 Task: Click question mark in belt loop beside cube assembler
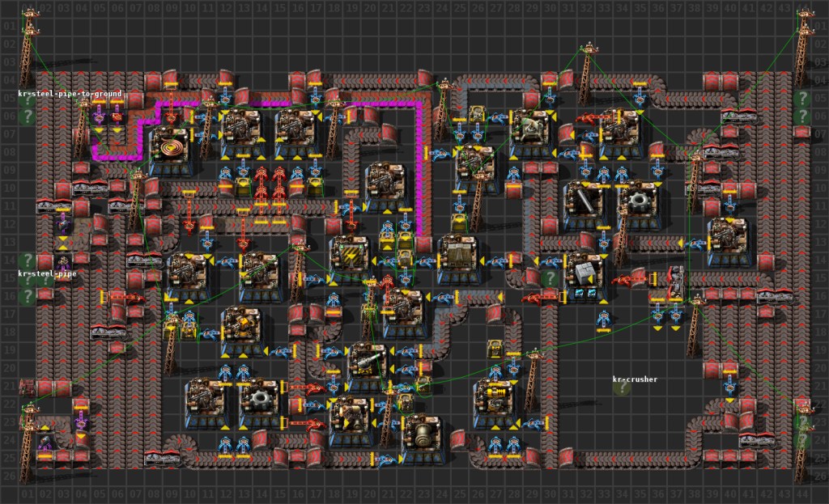pyautogui.click(x=550, y=277)
